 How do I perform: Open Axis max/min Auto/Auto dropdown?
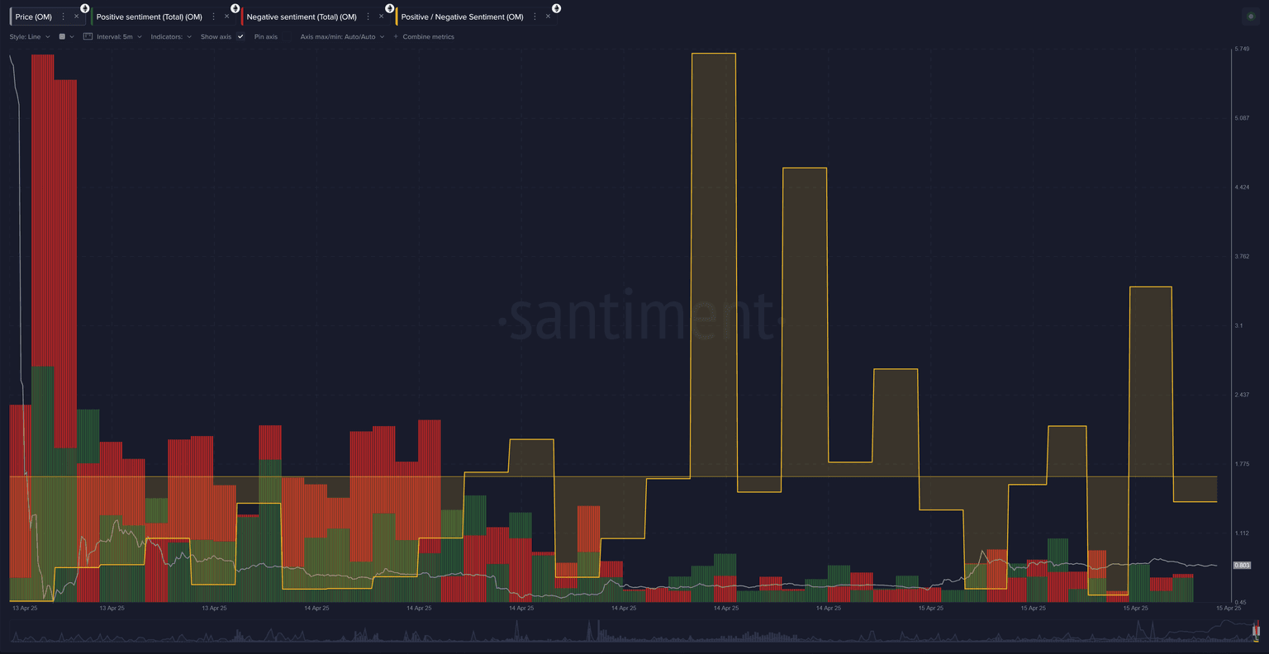pyautogui.click(x=342, y=36)
